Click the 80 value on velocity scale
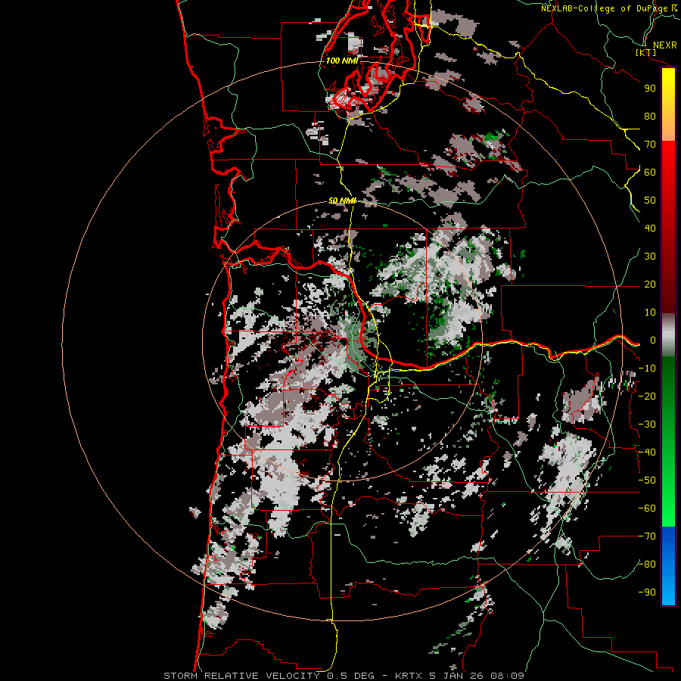The width and height of the screenshot is (681, 681). (650, 116)
